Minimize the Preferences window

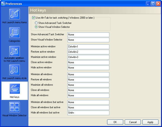148,4
